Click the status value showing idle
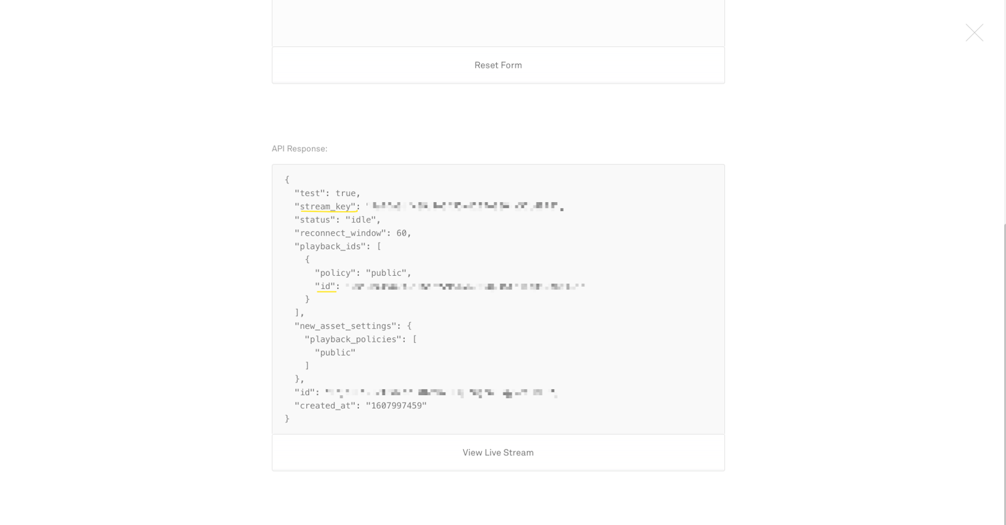 click(x=363, y=219)
